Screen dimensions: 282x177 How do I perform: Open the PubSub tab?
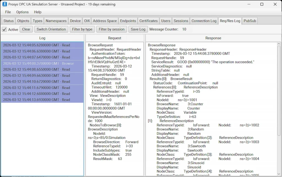pos(250,21)
